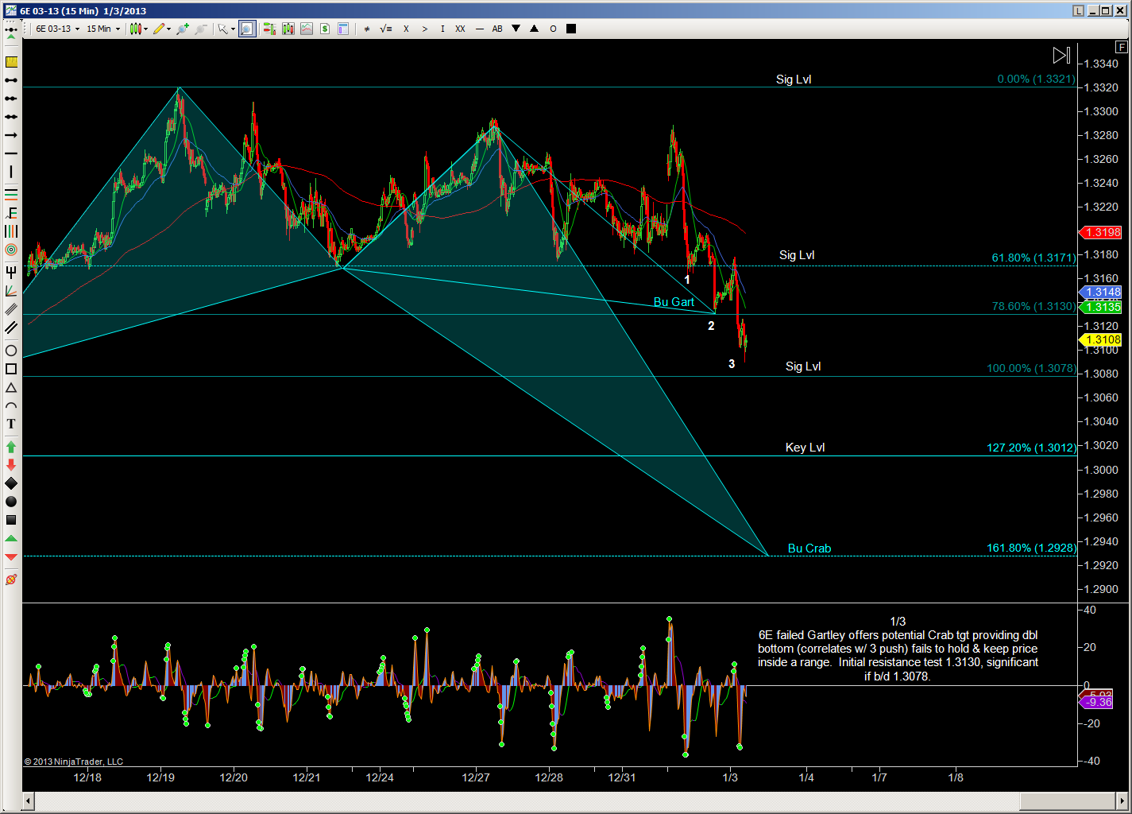Click the F button at chart top-right

1122,47
